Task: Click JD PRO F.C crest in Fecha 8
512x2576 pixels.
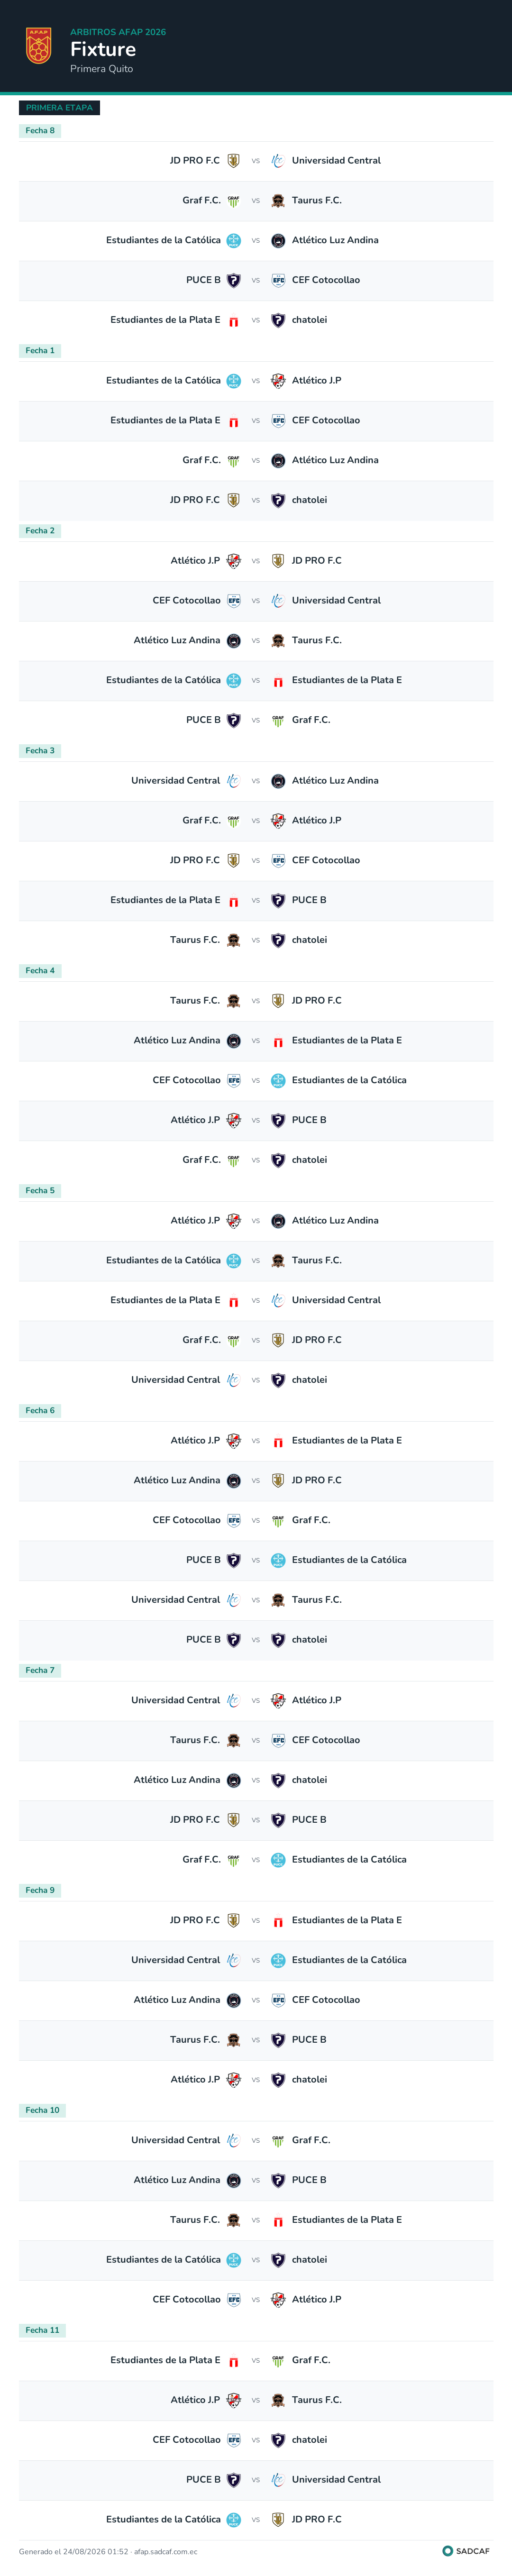Action: coord(233,161)
